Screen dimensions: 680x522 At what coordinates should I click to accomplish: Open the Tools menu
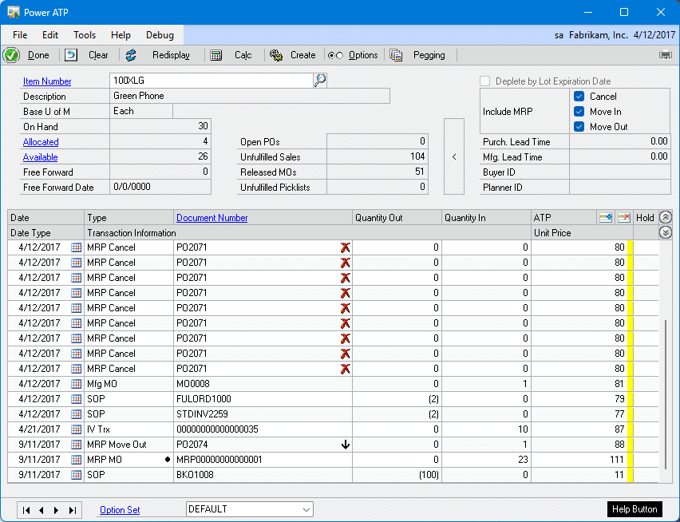(x=85, y=35)
